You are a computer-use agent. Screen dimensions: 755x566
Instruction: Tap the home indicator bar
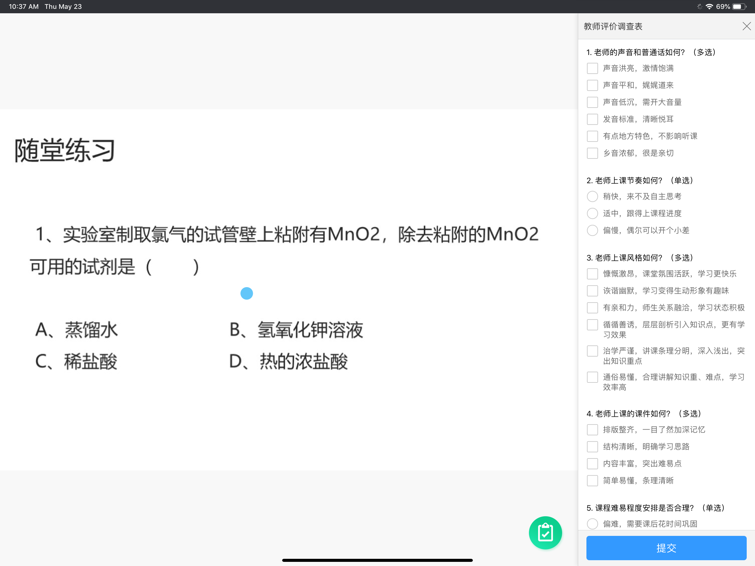point(377,560)
